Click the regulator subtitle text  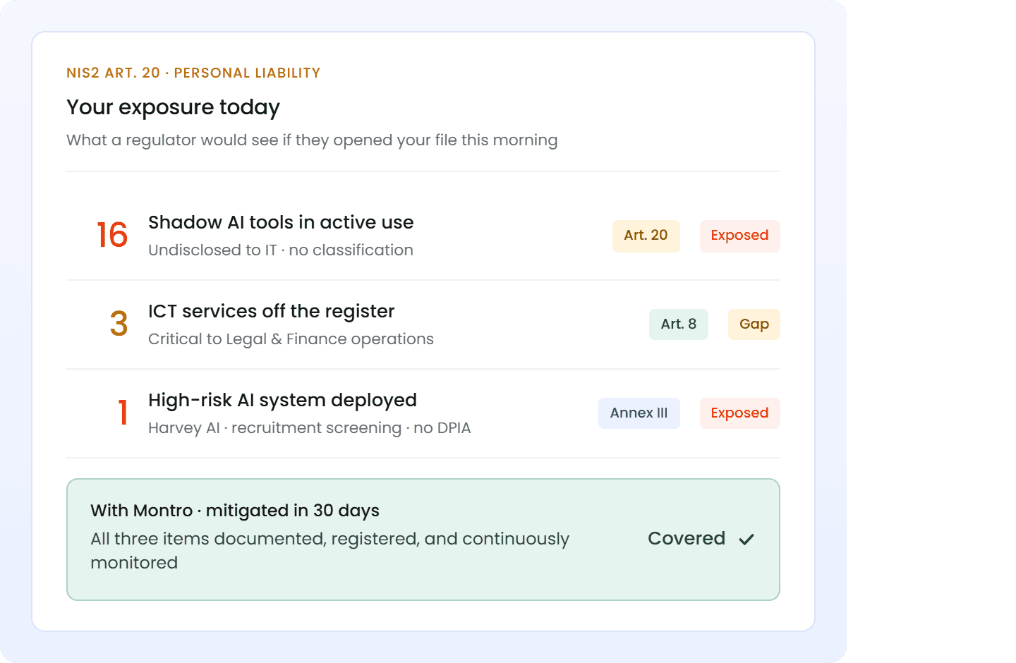[x=312, y=140]
